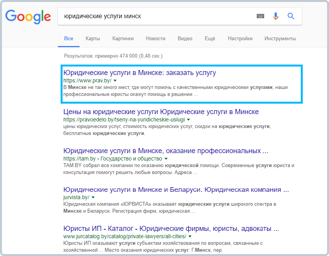The image size is (329, 256).
Task: Select the Все tab
Action: tap(69, 38)
